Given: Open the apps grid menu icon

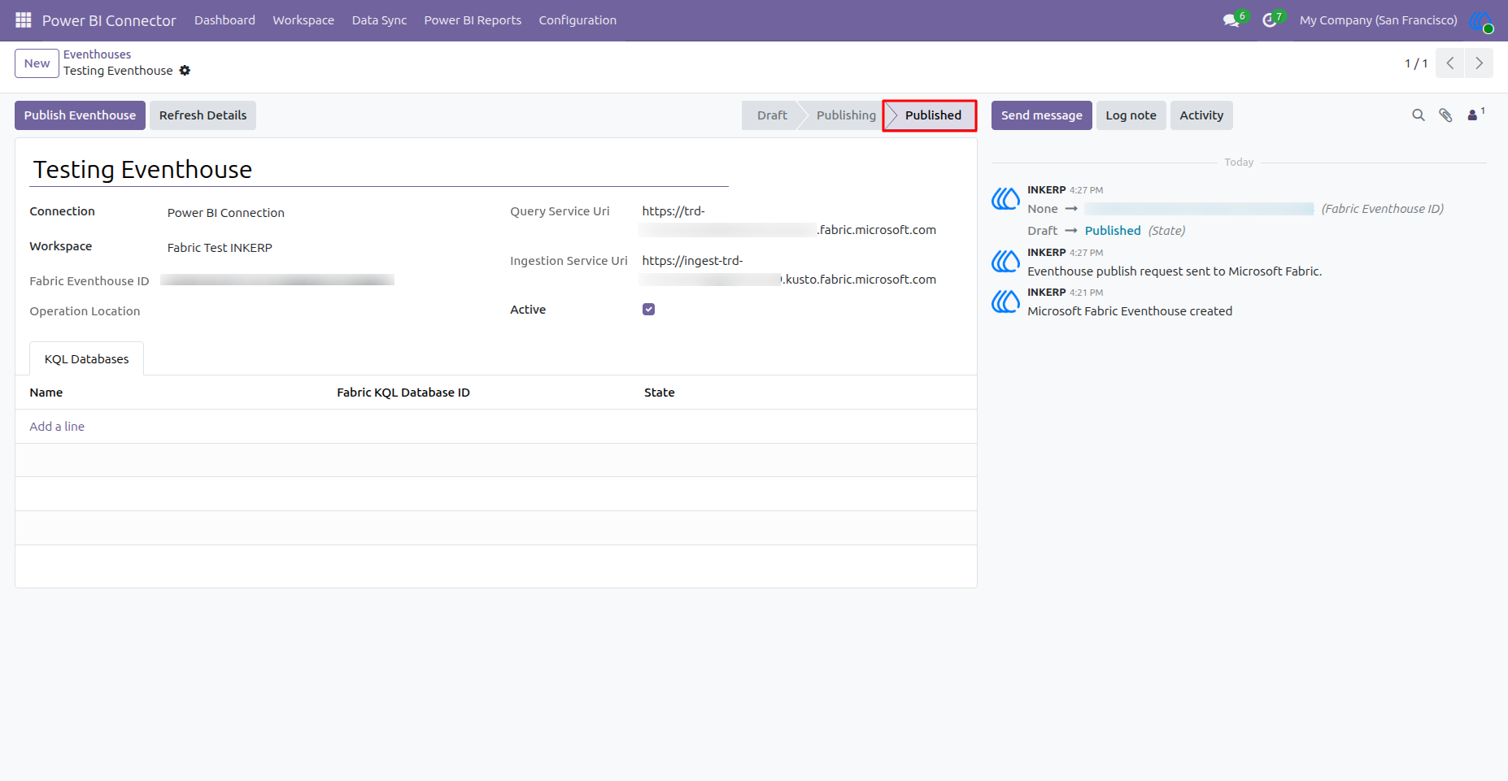Looking at the screenshot, I should point(23,20).
